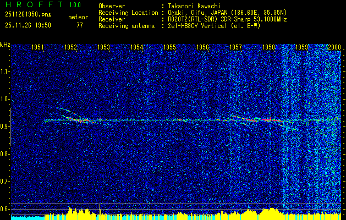Screen dimensions: 346x220
Task: Select the meteor count 77
Action: [x=80, y=25]
